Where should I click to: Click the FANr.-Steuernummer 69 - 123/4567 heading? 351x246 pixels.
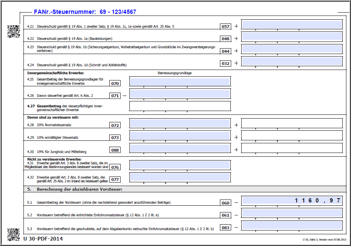click(x=85, y=12)
